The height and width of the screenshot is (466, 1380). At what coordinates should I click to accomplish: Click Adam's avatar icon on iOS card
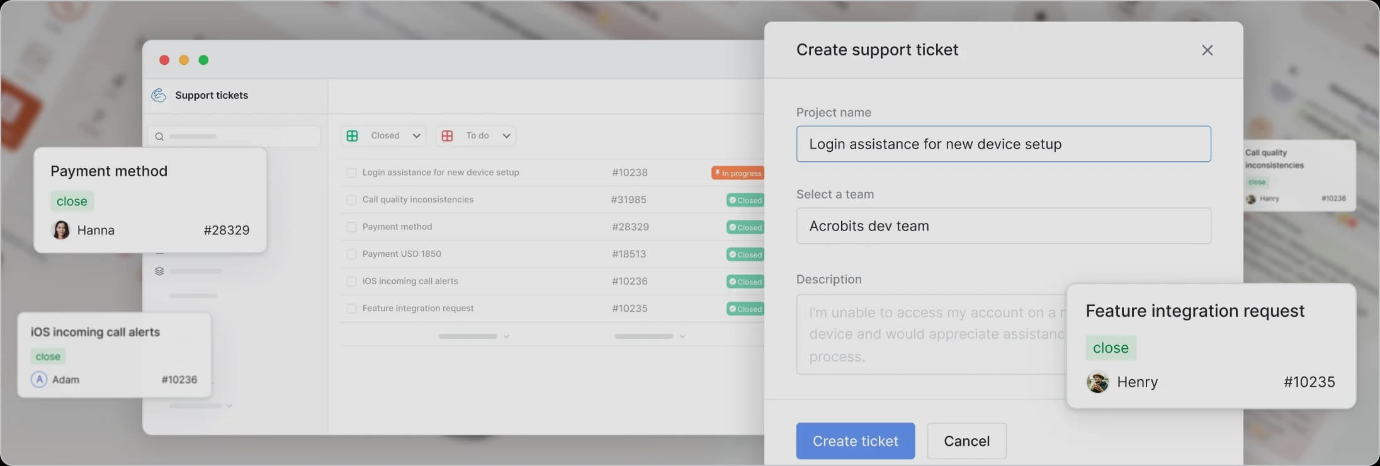pyautogui.click(x=39, y=380)
